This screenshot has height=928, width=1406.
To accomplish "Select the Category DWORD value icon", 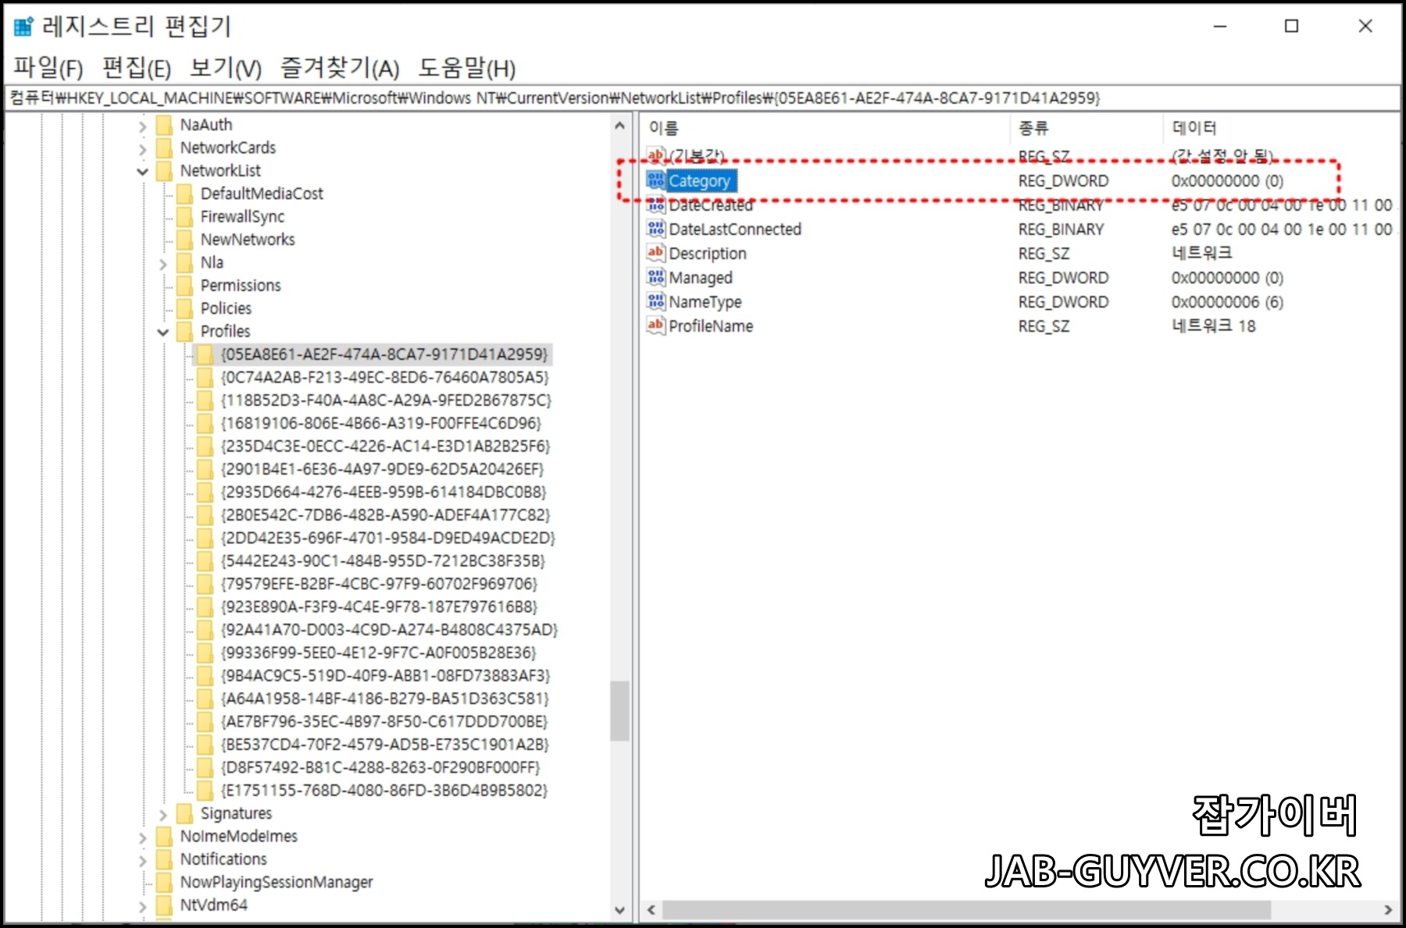I will (x=655, y=180).
